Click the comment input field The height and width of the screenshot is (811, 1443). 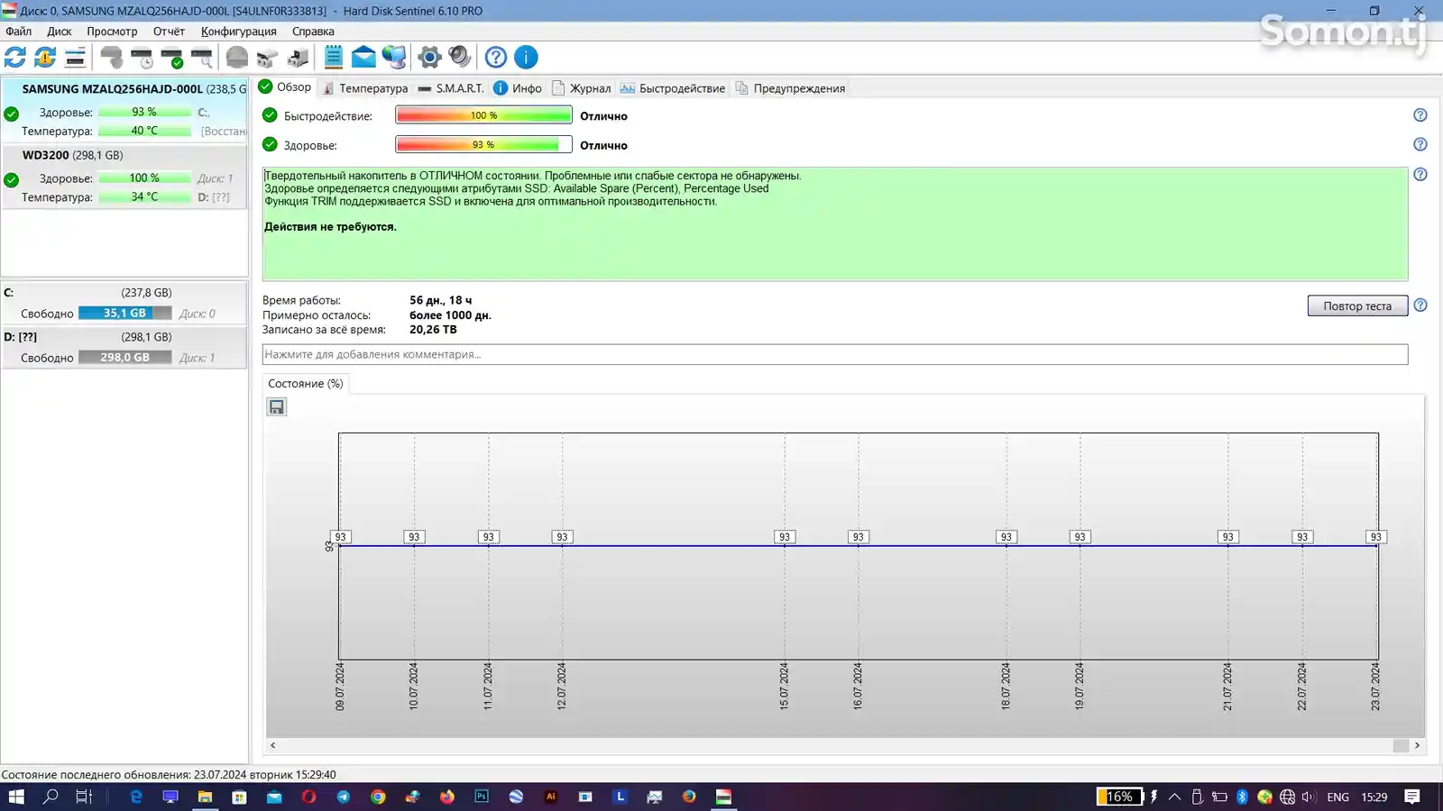pyautogui.click(x=835, y=354)
